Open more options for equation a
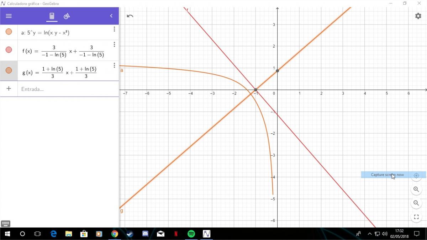Image resolution: width=427 pixels, height=240 pixels. click(x=114, y=29)
